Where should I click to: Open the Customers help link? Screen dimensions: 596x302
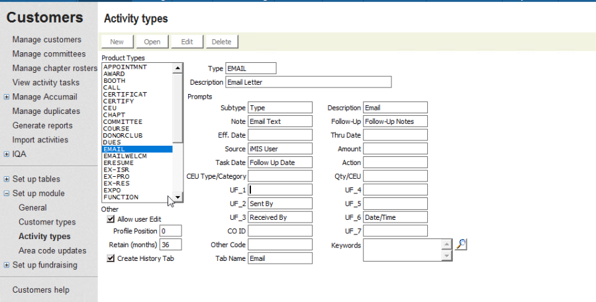tap(40, 289)
